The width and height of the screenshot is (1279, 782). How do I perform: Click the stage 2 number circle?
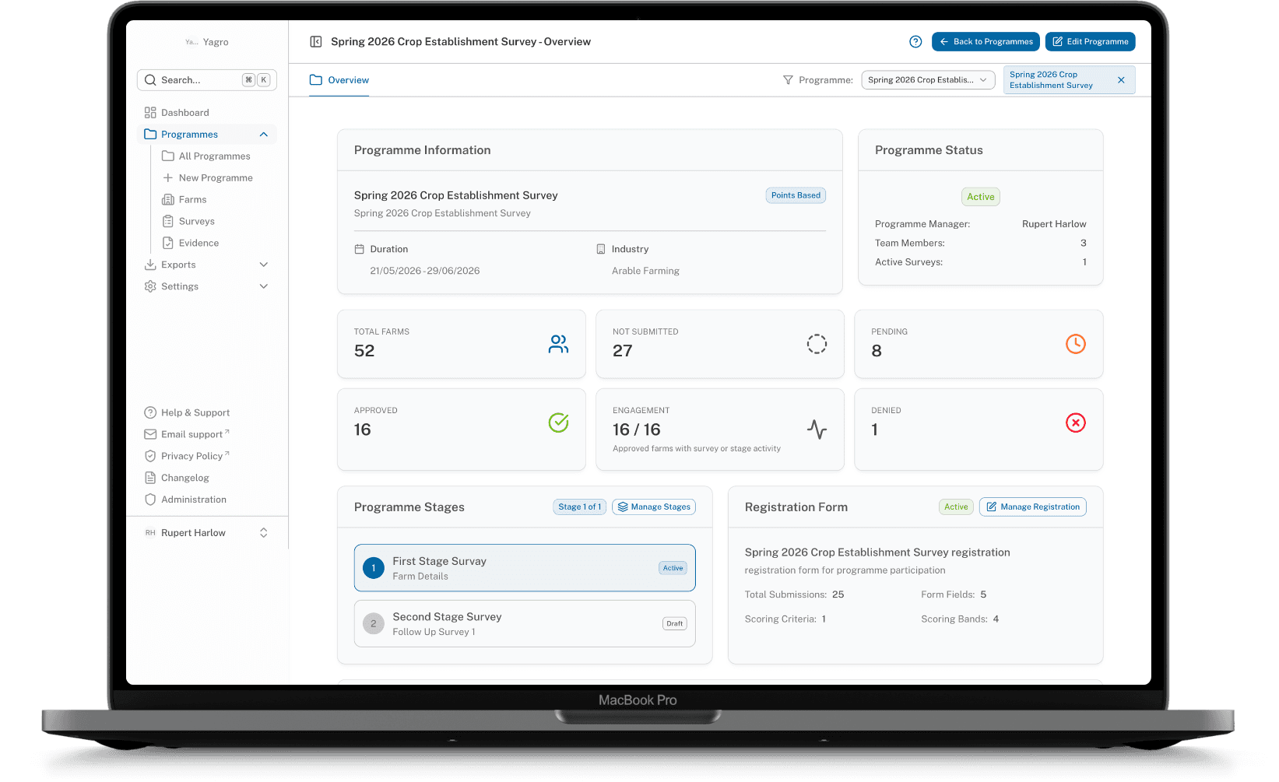(374, 624)
